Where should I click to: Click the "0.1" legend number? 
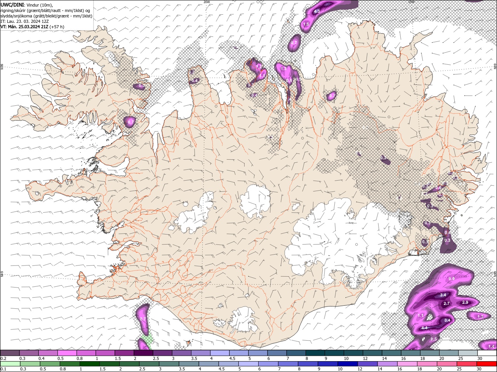point(3,369)
